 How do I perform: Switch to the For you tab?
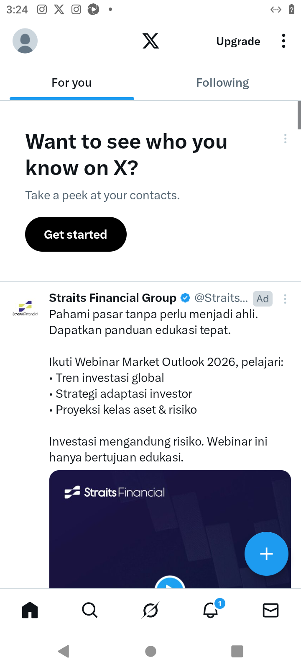(x=71, y=83)
